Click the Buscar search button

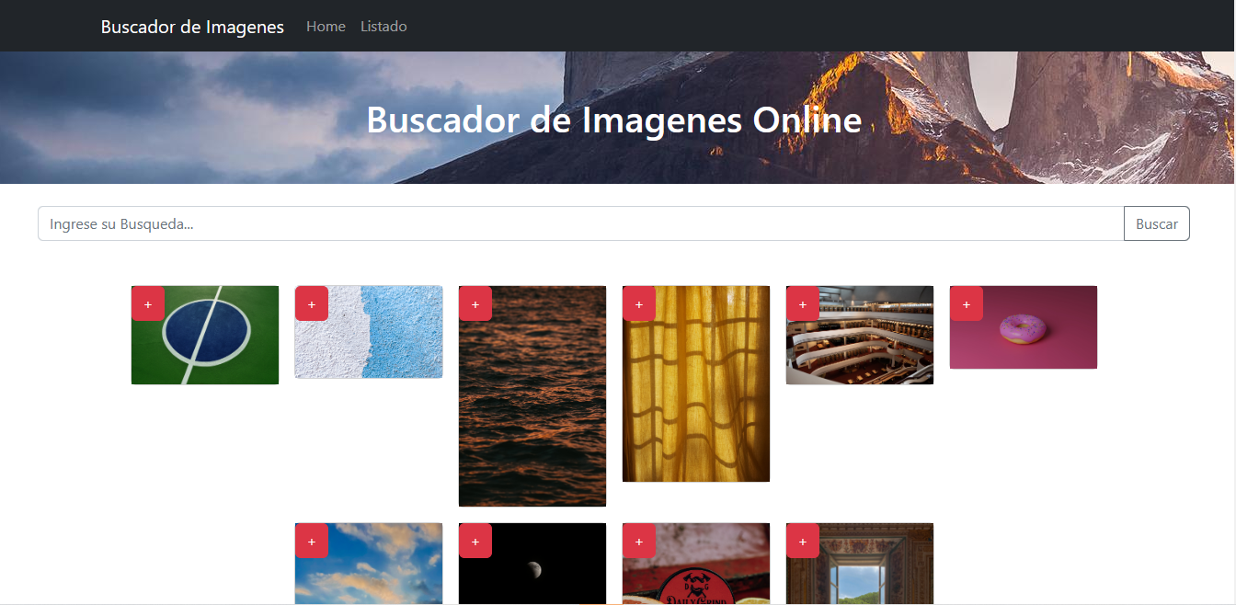(1157, 223)
